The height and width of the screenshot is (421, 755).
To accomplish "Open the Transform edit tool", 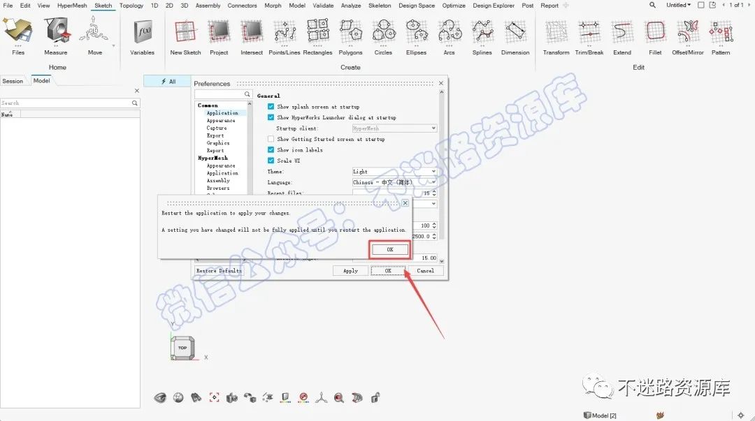I will click(556, 36).
